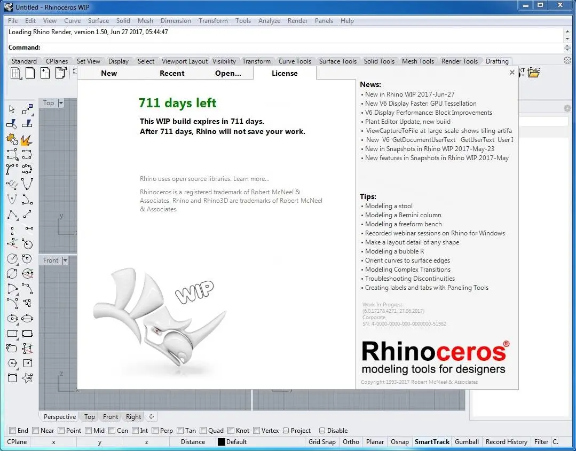This screenshot has height=451, width=576.
Task: Click the Join puzzle-piece icon
Action: (x=12, y=139)
